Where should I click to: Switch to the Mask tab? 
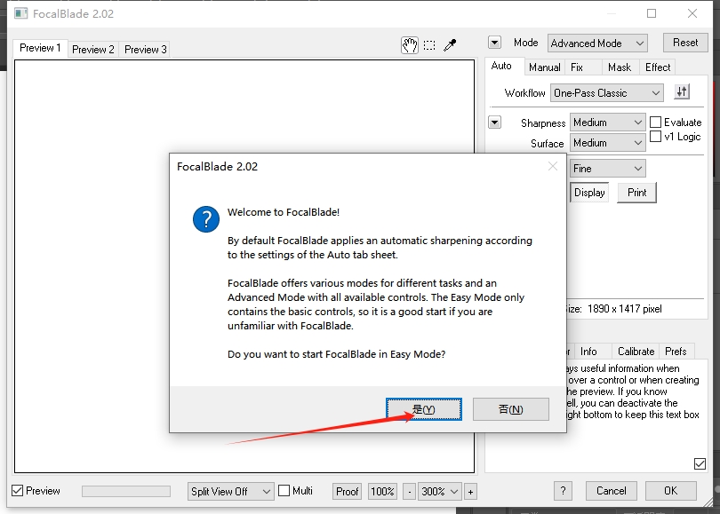pyautogui.click(x=620, y=67)
